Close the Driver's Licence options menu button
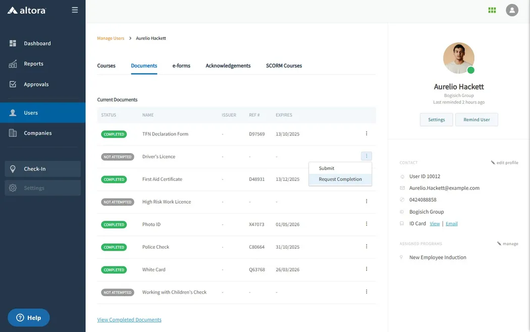 tap(366, 156)
